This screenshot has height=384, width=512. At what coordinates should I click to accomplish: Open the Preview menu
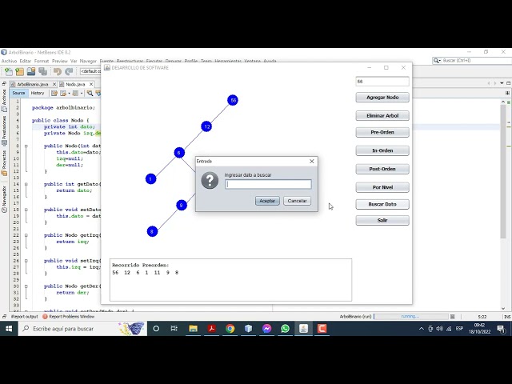click(x=60, y=61)
